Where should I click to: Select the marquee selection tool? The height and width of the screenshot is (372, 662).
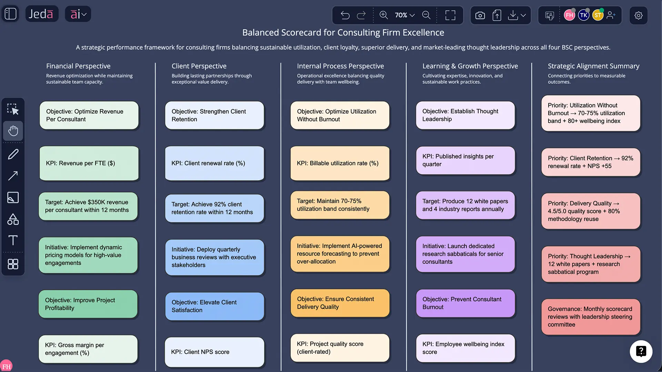[13, 109]
